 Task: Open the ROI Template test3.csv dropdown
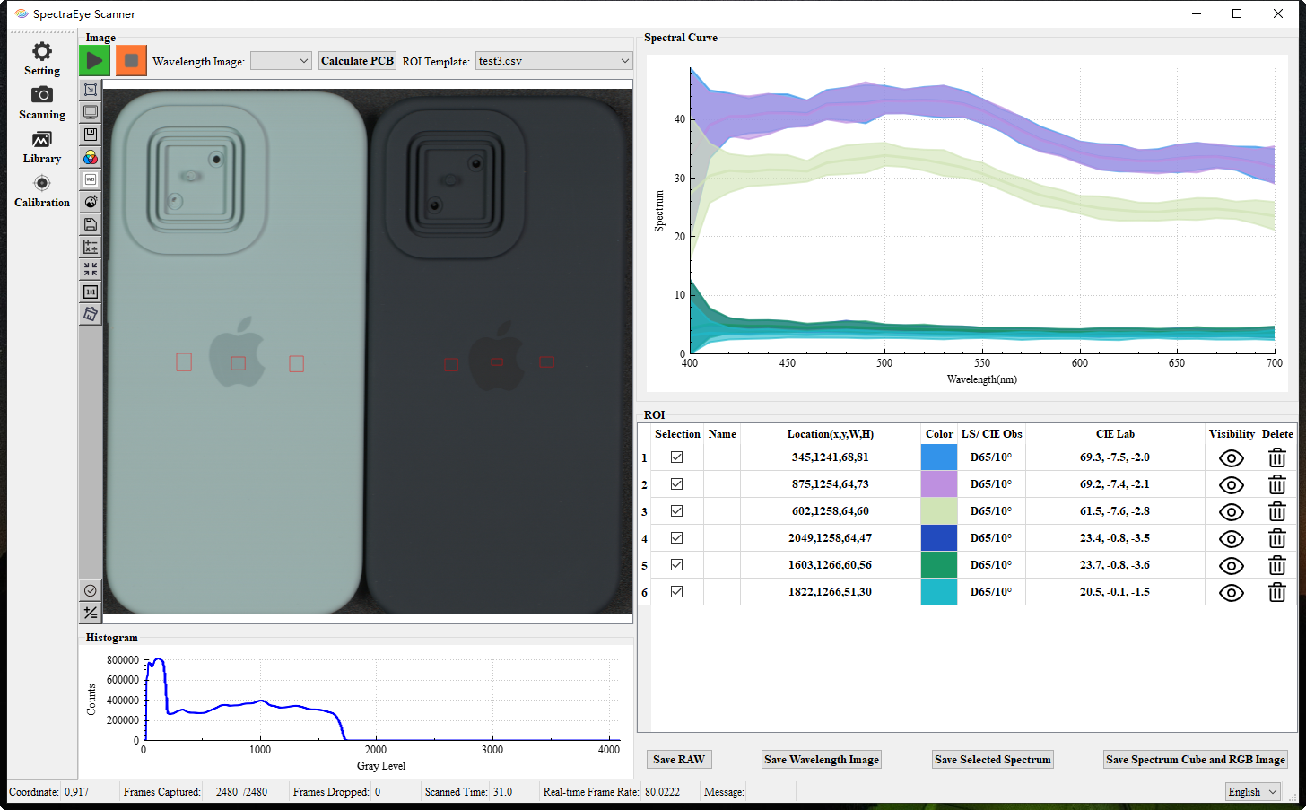pyautogui.click(x=553, y=61)
